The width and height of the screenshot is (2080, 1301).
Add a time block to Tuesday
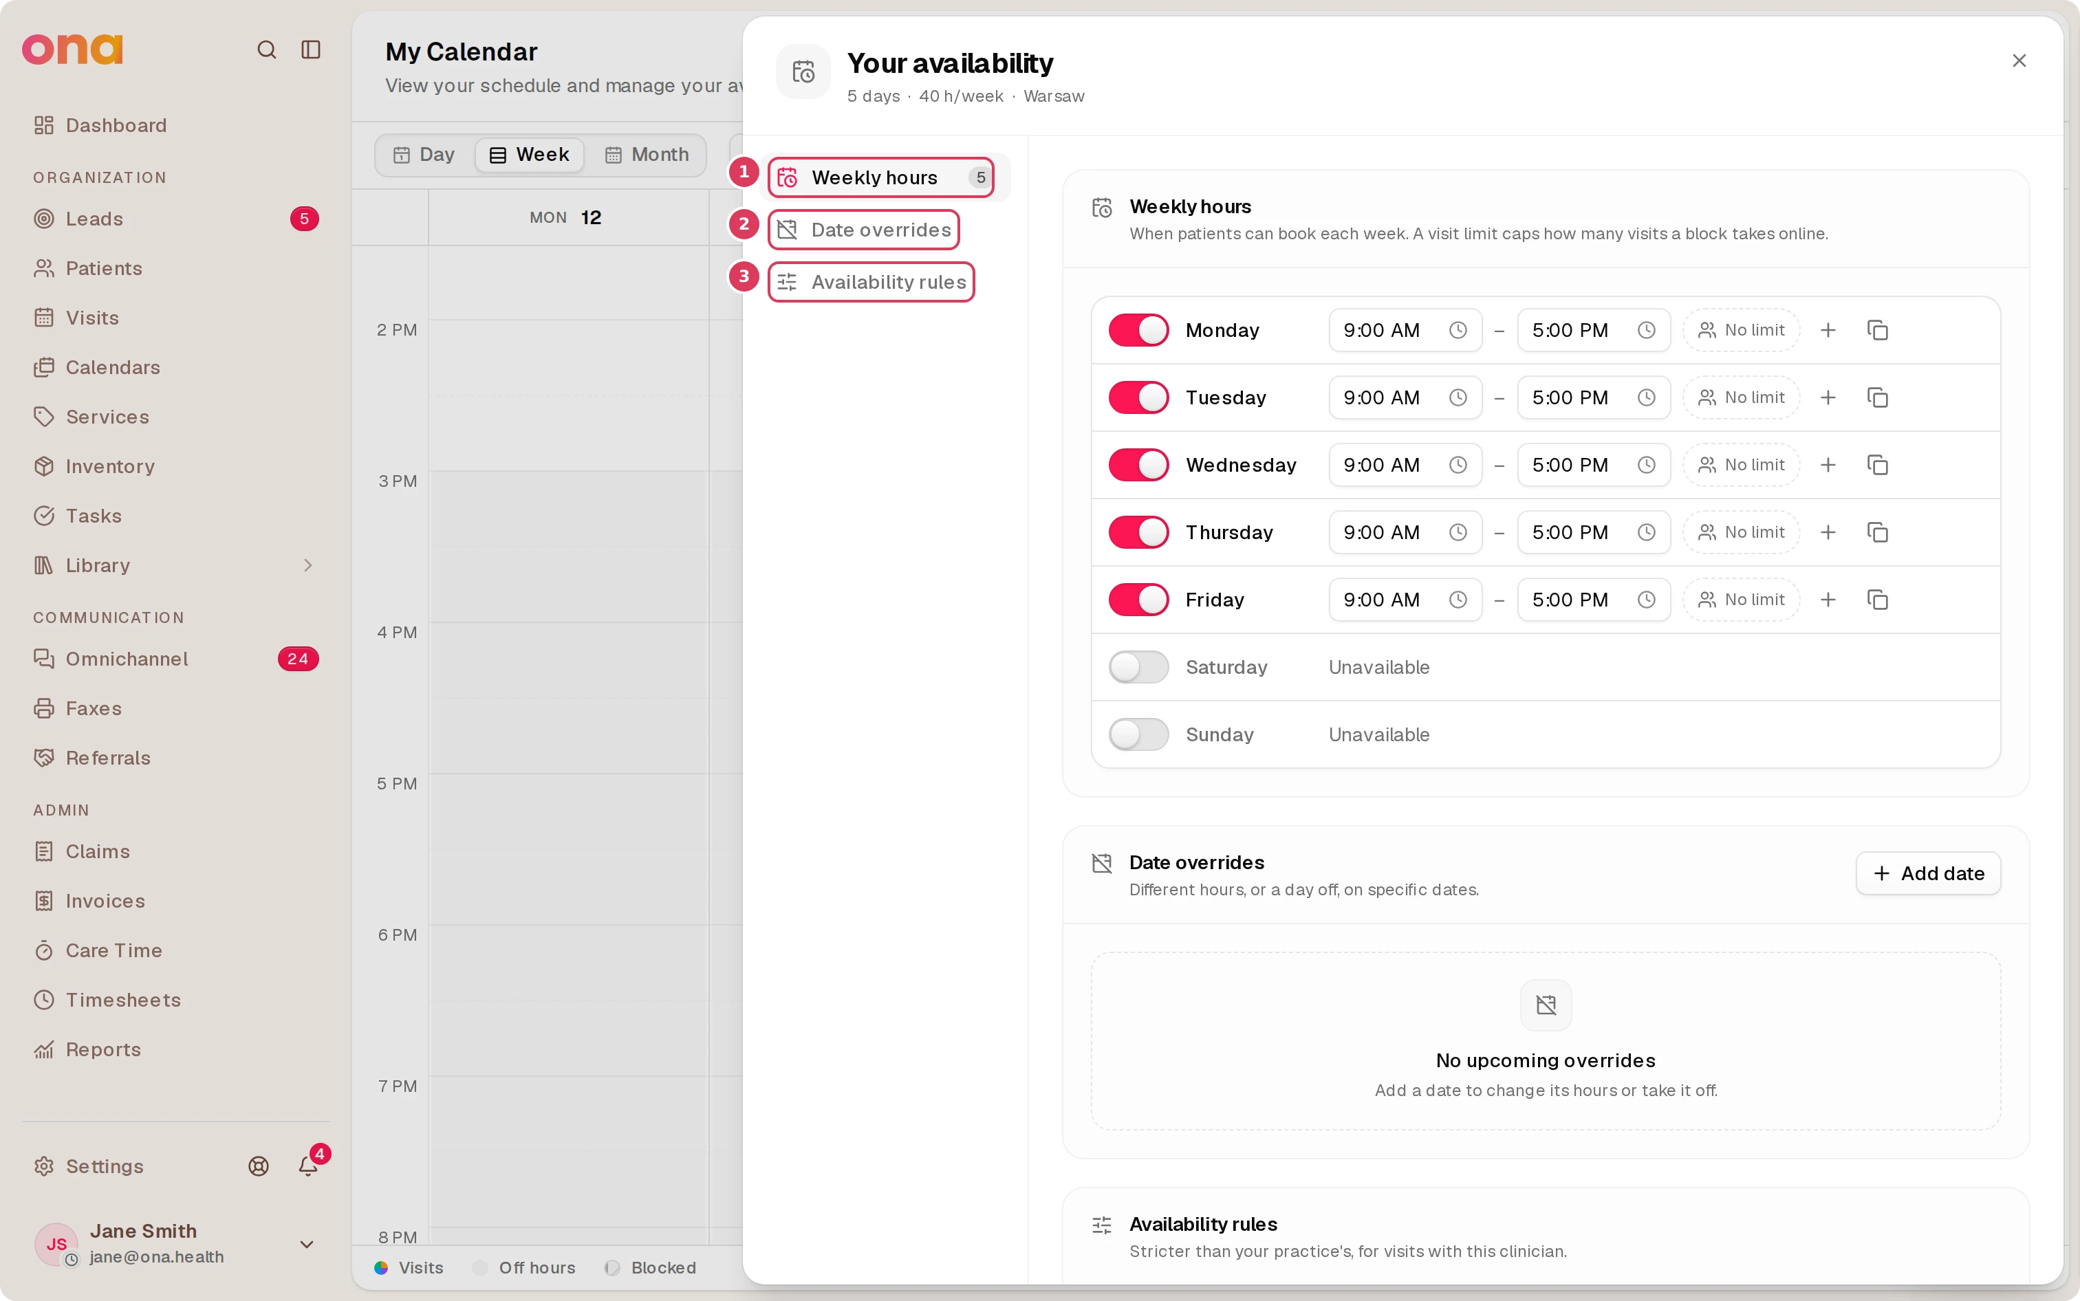pos(1828,397)
